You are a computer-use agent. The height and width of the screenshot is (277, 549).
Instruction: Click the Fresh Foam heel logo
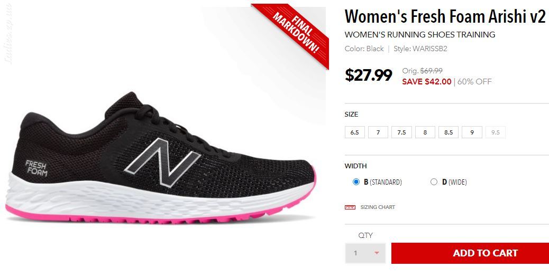click(x=36, y=168)
